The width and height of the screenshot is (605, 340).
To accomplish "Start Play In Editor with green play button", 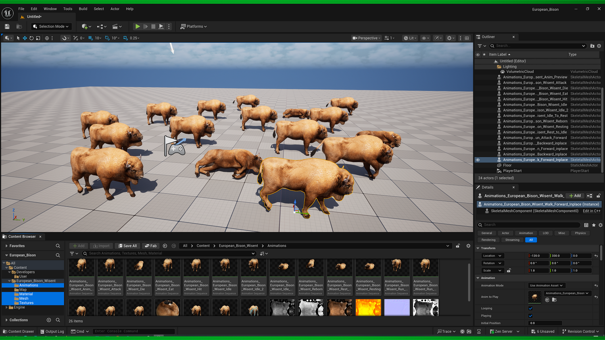I will click(138, 27).
